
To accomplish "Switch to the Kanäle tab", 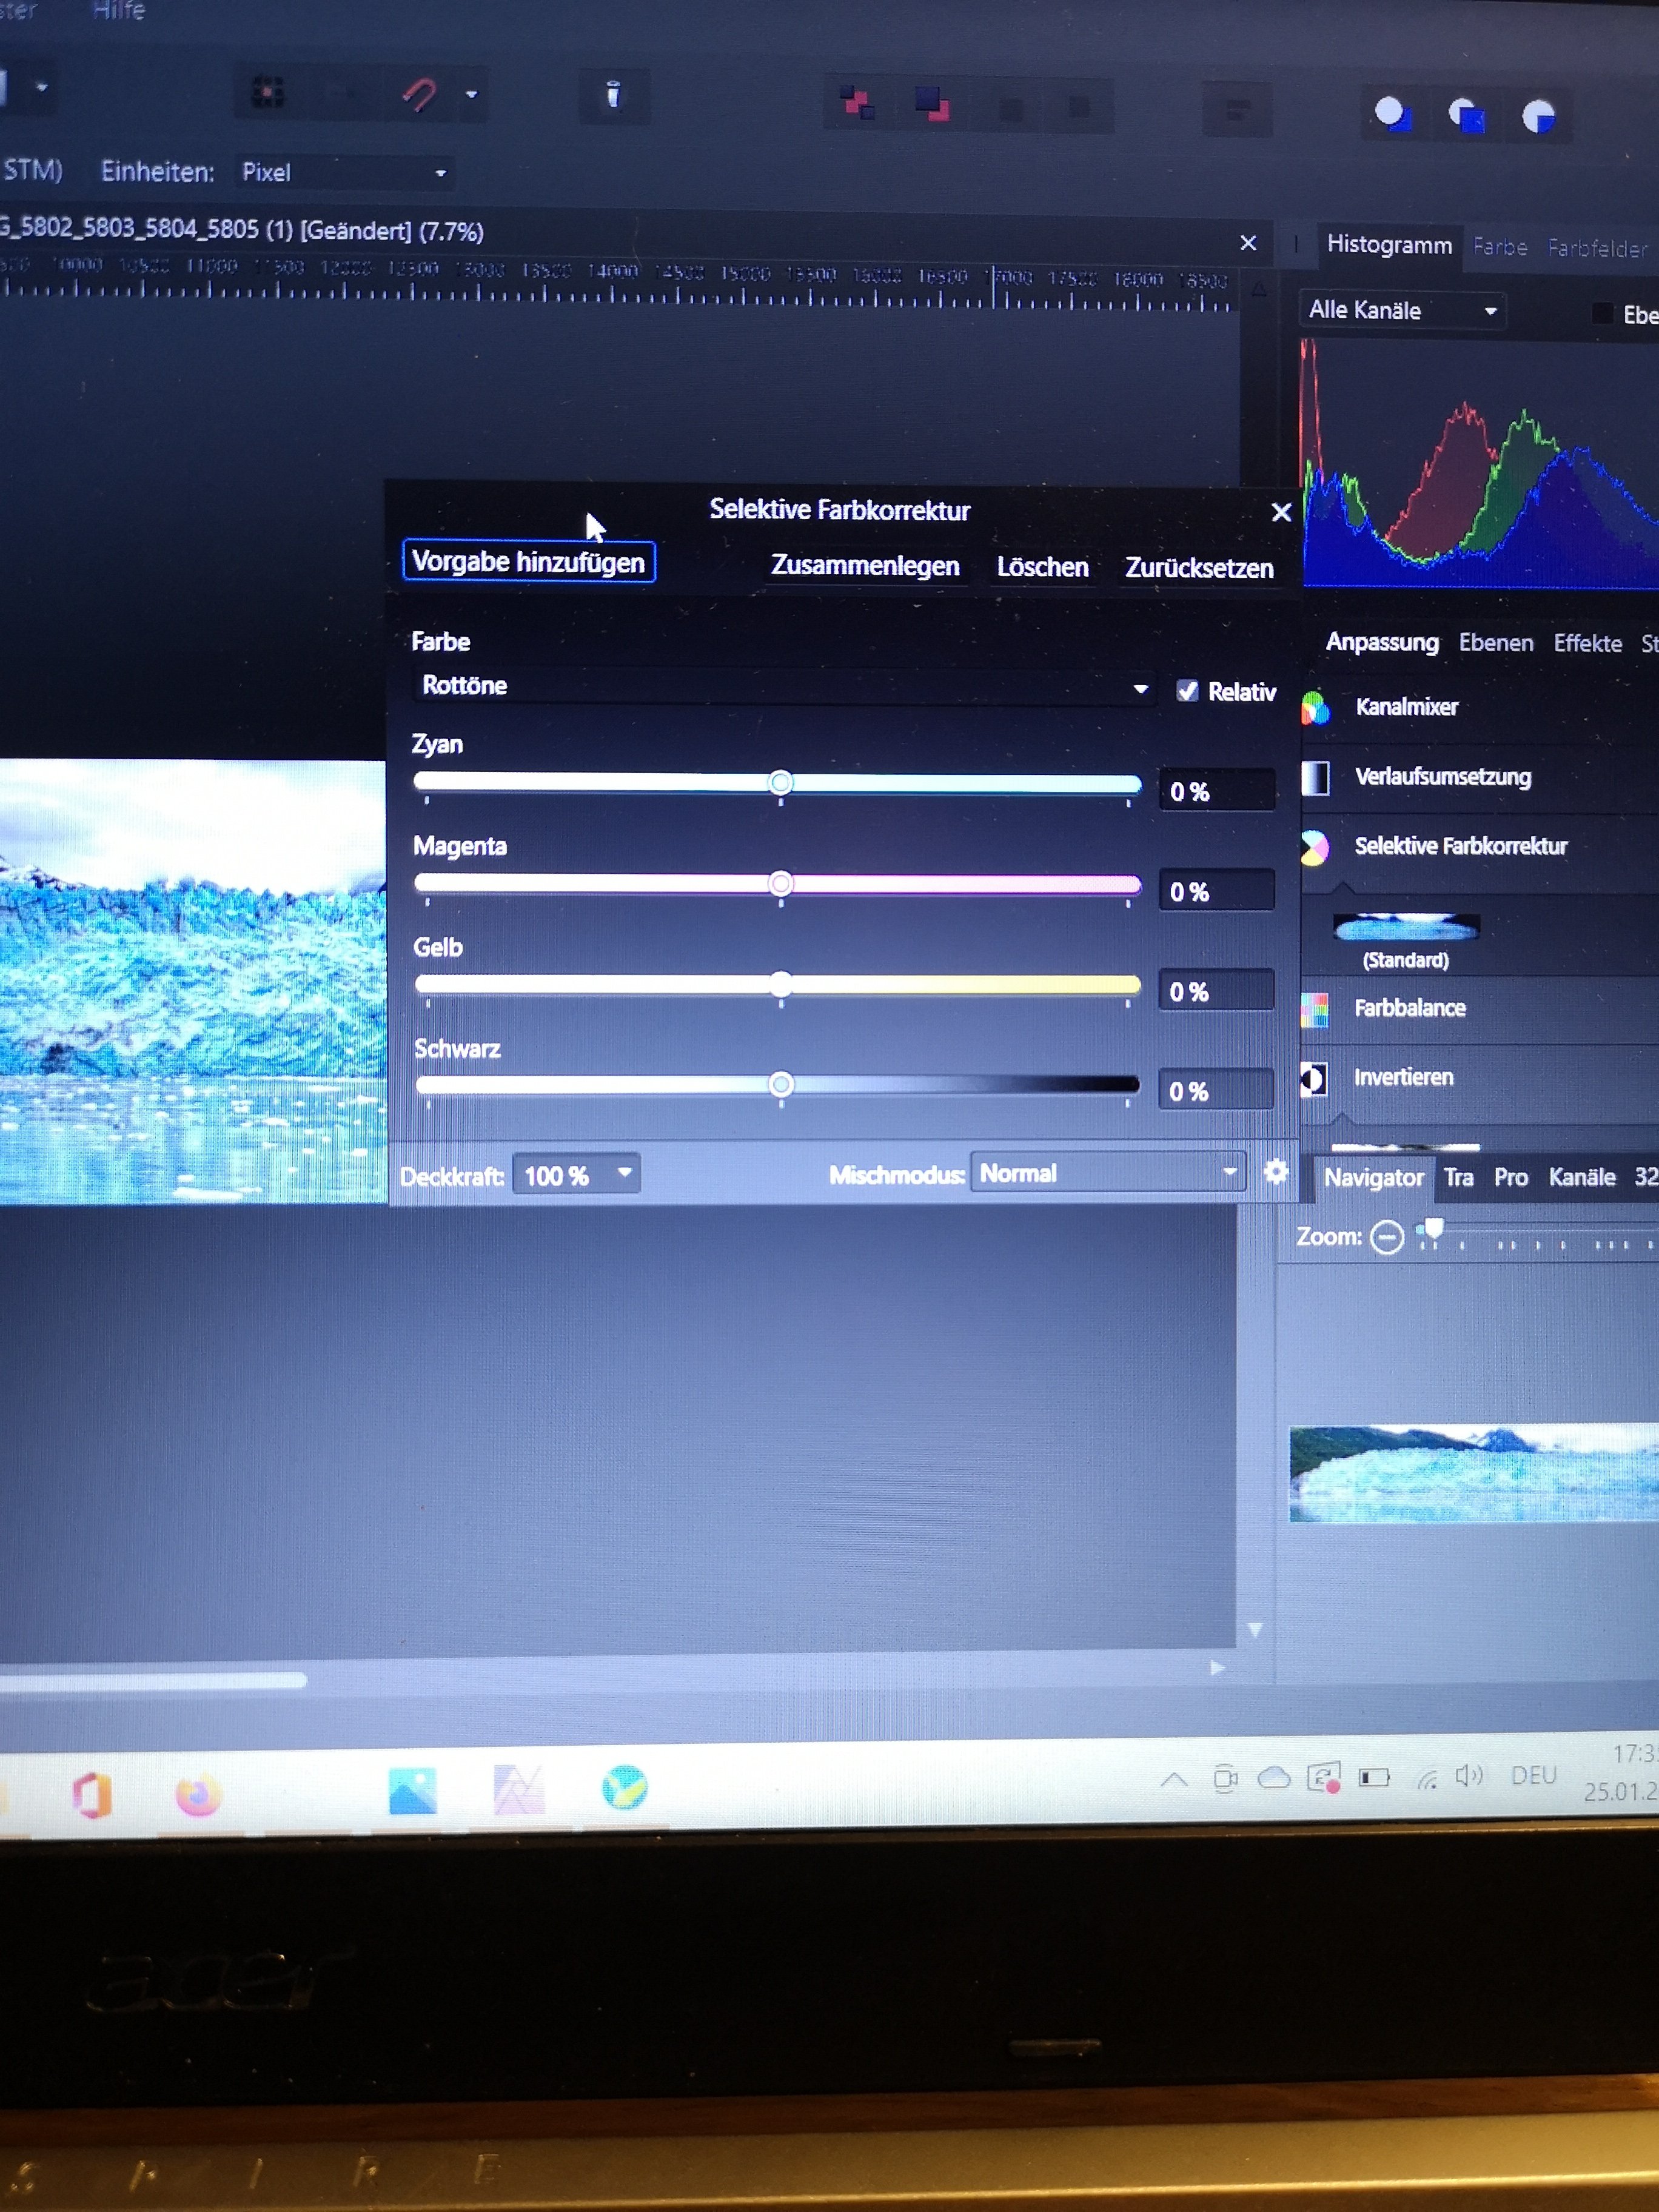I will (x=1581, y=1177).
